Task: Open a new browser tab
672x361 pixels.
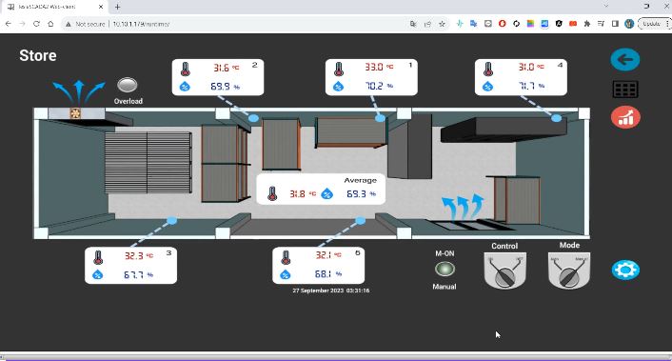Action: click(117, 7)
